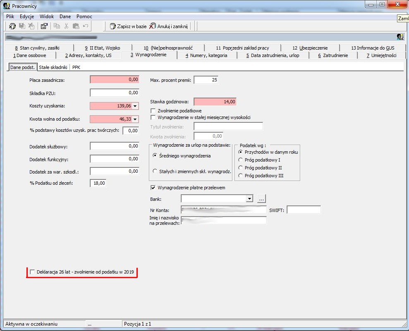This screenshot has height=331, width=409.
Task: Open the Pomoc menu
Action: (84, 16)
